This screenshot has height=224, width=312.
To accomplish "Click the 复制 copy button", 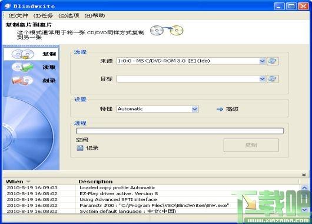I will tap(251, 145).
